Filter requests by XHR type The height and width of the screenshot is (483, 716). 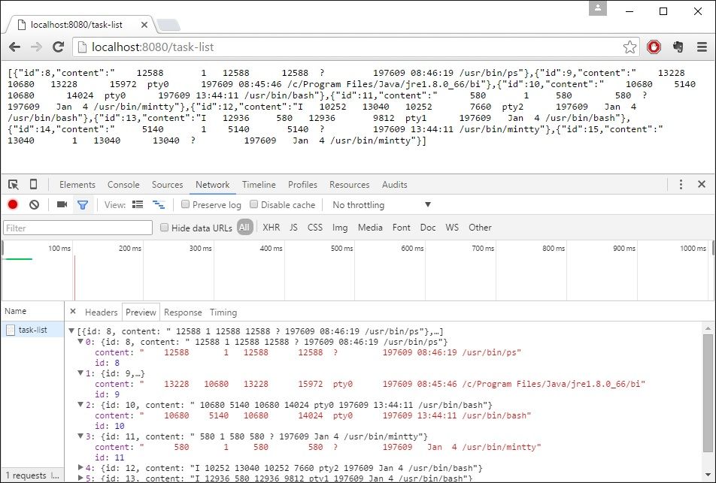click(271, 228)
